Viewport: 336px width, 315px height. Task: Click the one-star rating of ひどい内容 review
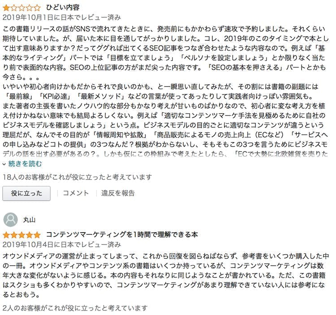[21, 8]
